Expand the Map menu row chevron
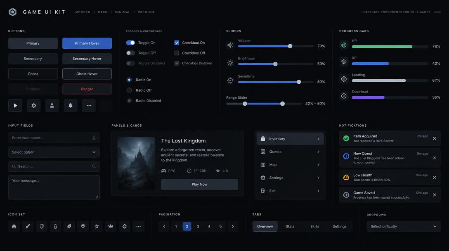 pyautogui.click(x=318, y=165)
